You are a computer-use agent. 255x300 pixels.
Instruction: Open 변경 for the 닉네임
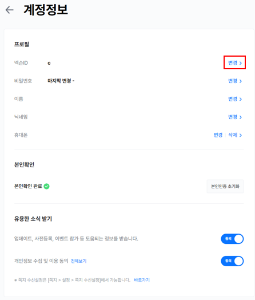tap(233, 117)
